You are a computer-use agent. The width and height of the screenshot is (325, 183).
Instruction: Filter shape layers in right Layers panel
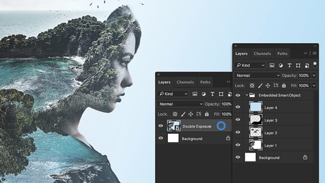pyautogui.click(x=298, y=66)
